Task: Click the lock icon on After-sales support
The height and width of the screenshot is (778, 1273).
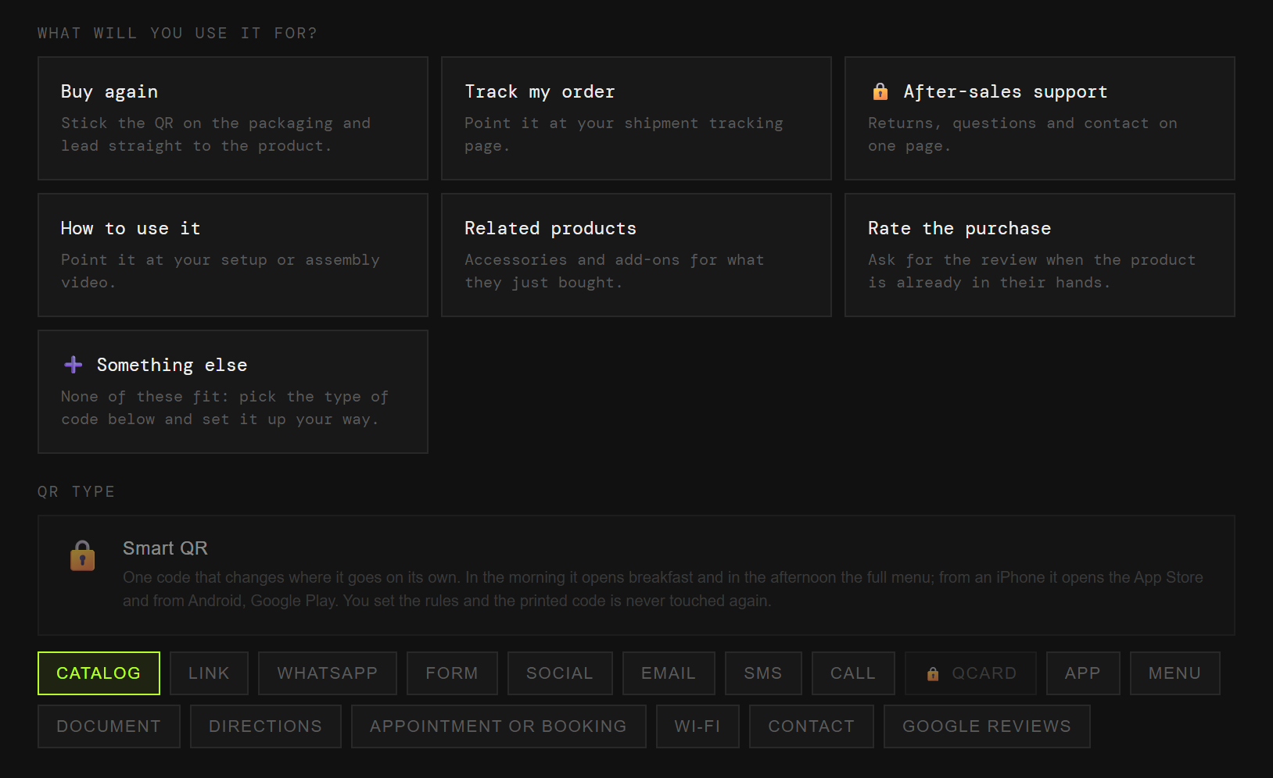Action: pos(880,91)
